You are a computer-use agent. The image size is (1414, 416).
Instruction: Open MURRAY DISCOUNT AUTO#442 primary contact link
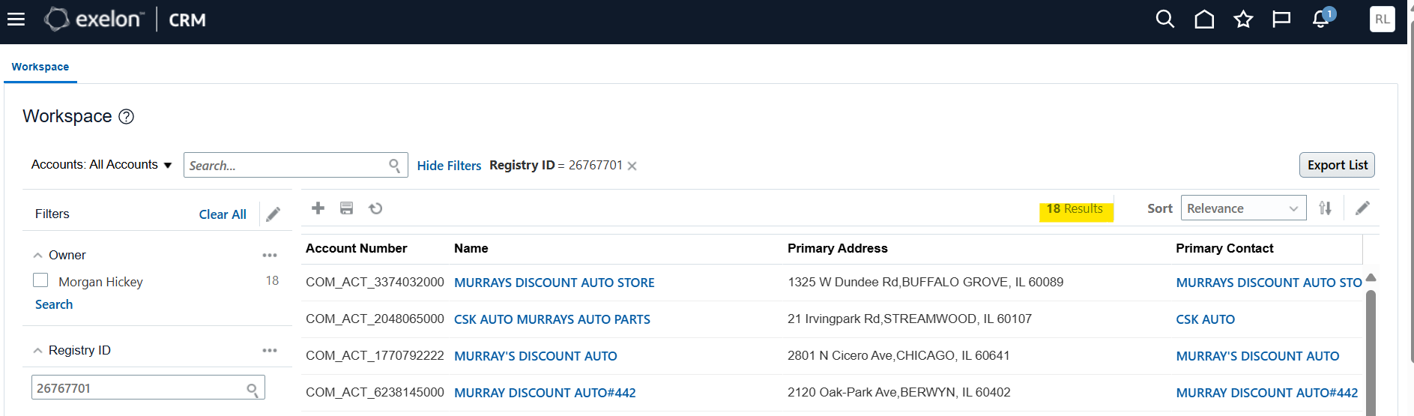click(x=1266, y=393)
